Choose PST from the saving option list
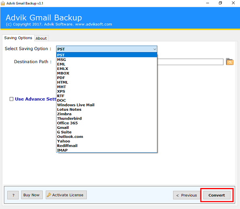 [106, 55]
